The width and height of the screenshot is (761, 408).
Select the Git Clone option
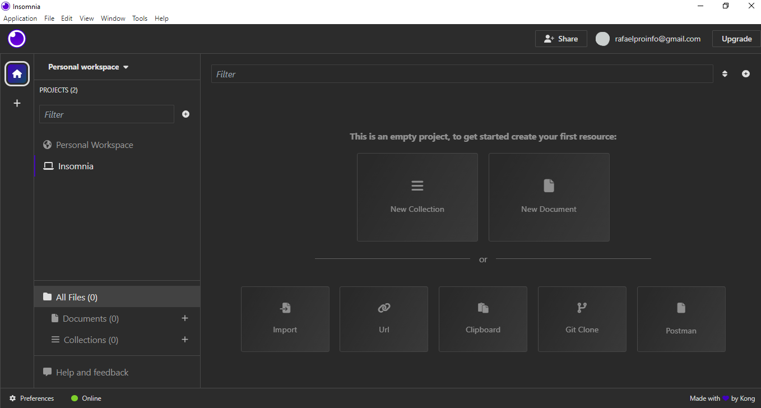click(x=582, y=319)
